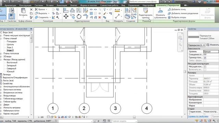The height and width of the screenshot is (123, 219).
Task: Collapse the Планы этажей tree node
Action: coord(1,39)
